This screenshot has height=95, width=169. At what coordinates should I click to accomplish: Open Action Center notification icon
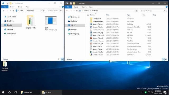point(165,92)
